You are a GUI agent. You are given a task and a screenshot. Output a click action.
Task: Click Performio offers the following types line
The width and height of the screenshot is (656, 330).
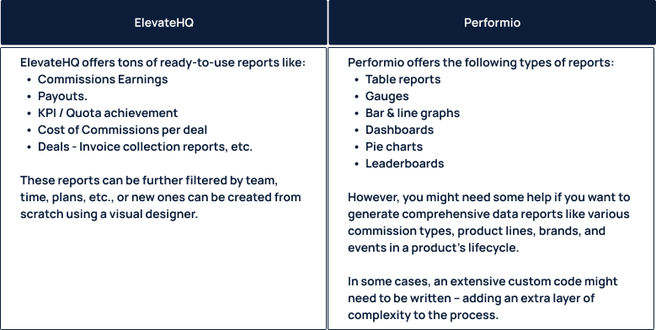(x=481, y=63)
